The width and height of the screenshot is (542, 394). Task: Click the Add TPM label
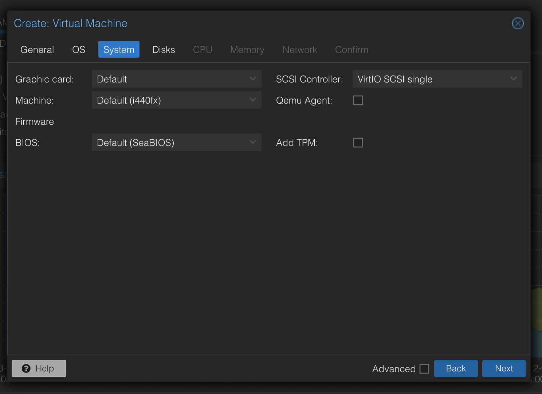(297, 143)
